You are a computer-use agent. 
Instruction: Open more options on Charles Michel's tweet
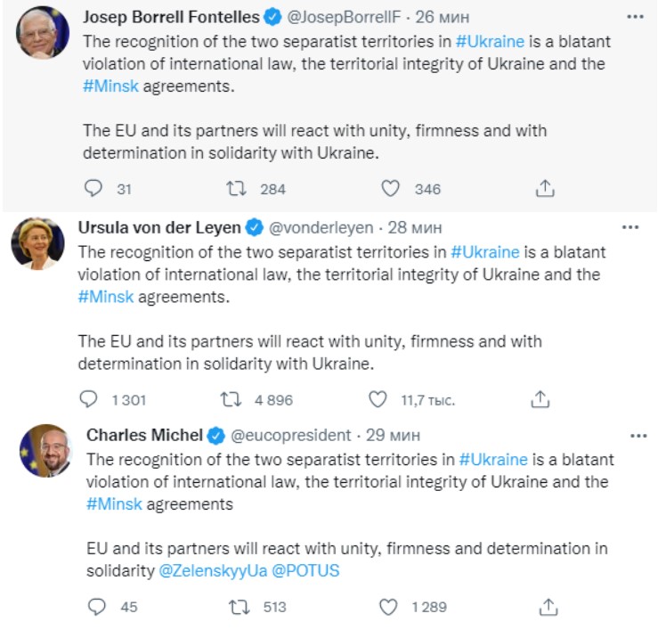(638, 436)
